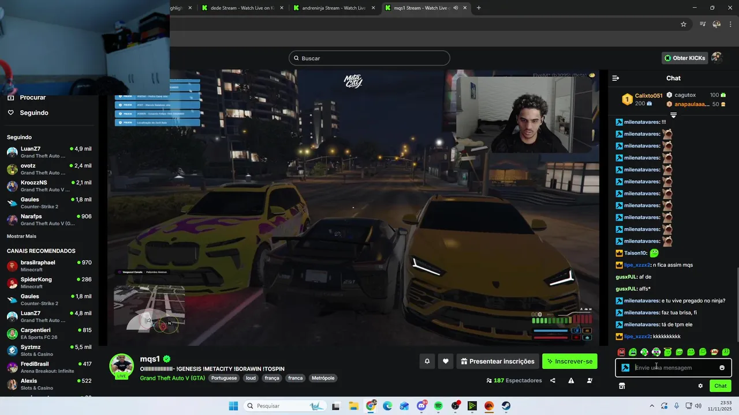
Task: Open the Grand Theft Auto V (GTA) category link
Action: (172, 378)
